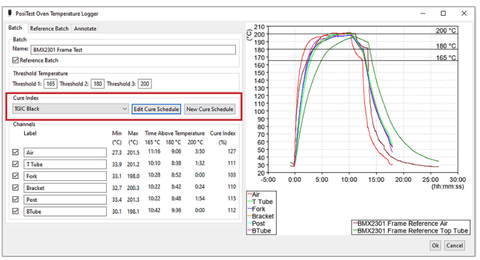480x260 pixels.
Task: Click the 165 °C threshold line label on chart
Action: coord(446,57)
